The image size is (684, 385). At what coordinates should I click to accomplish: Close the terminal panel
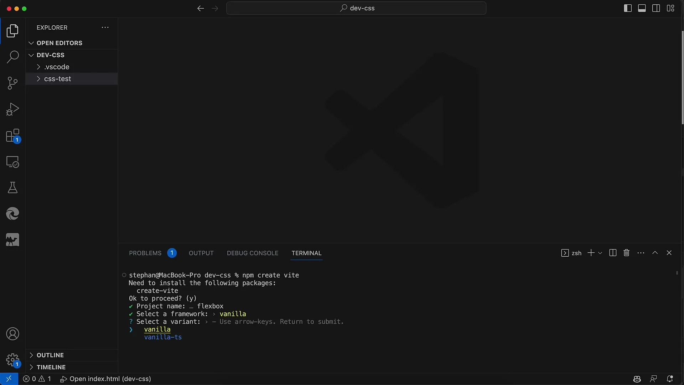coord(669,253)
